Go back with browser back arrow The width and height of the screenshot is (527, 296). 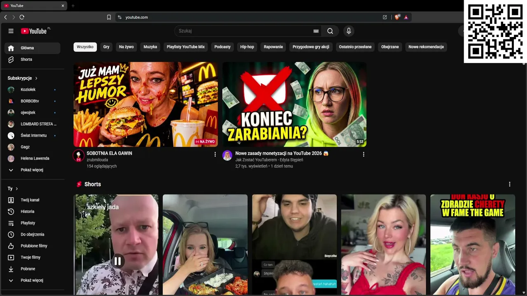pos(5,17)
